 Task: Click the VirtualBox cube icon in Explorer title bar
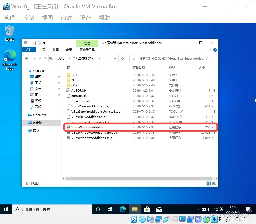pos(26,43)
